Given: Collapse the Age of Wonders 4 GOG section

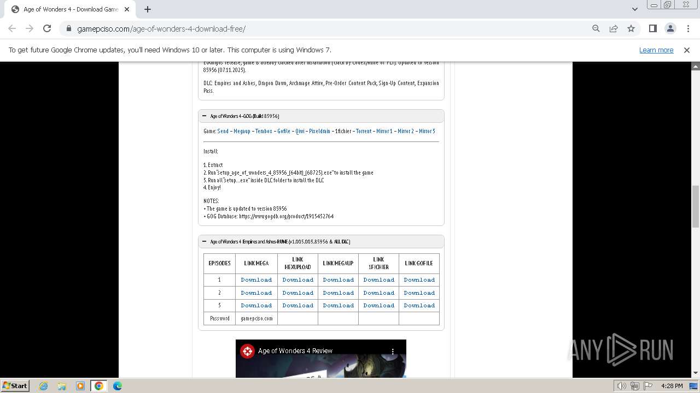Looking at the screenshot, I should coord(205,116).
